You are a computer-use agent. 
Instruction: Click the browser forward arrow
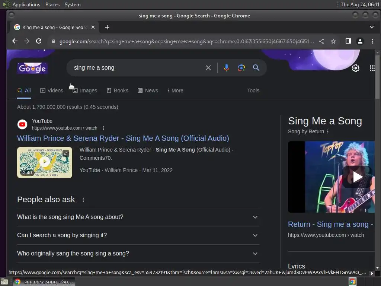27,41
